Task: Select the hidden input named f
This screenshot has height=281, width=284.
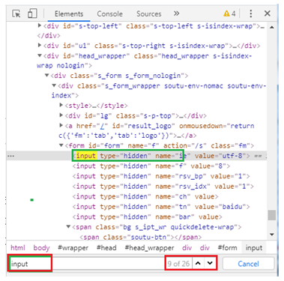Action: [x=151, y=166]
